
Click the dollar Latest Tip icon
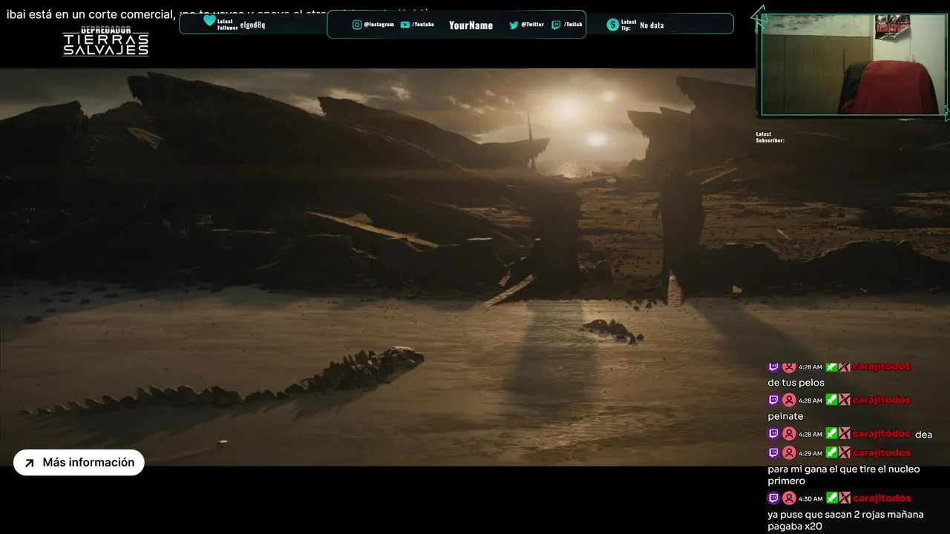point(612,24)
